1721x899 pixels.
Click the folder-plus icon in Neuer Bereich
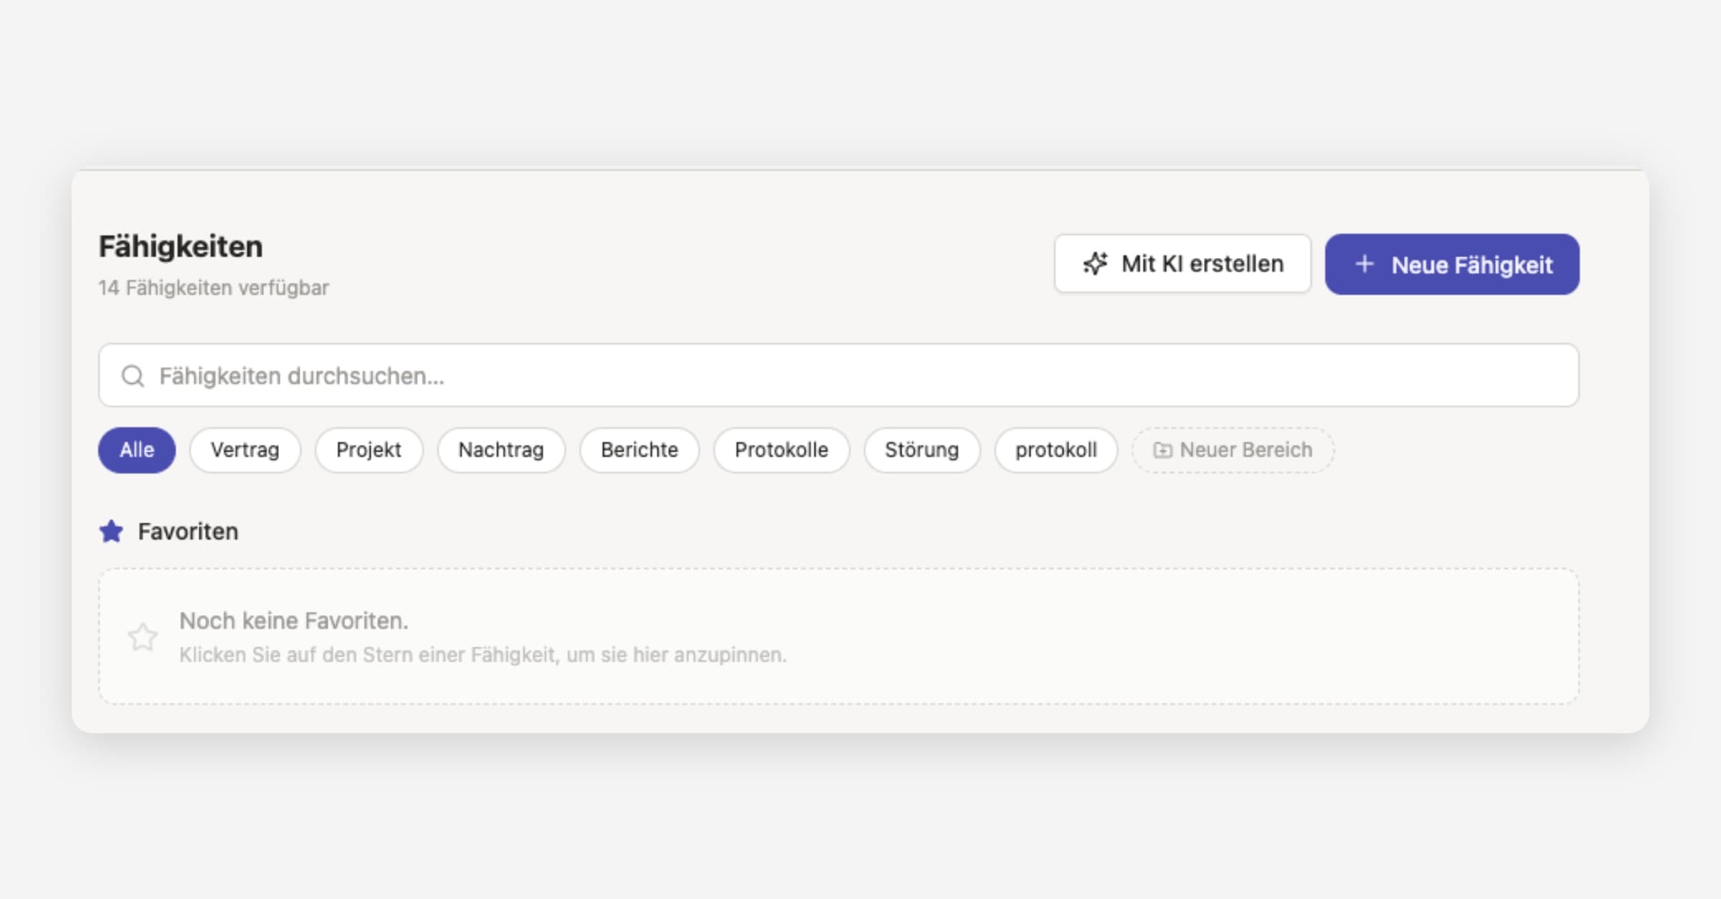tap(1162, 450)
